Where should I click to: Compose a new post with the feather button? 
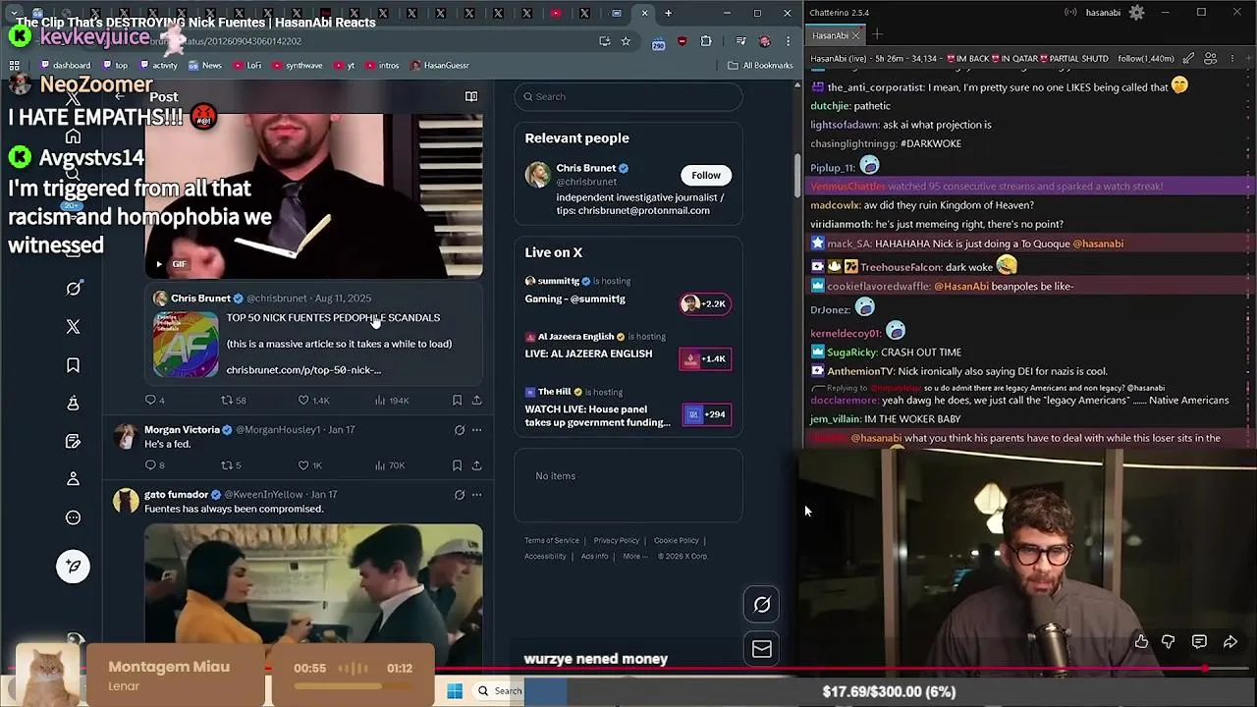[74, 566]
